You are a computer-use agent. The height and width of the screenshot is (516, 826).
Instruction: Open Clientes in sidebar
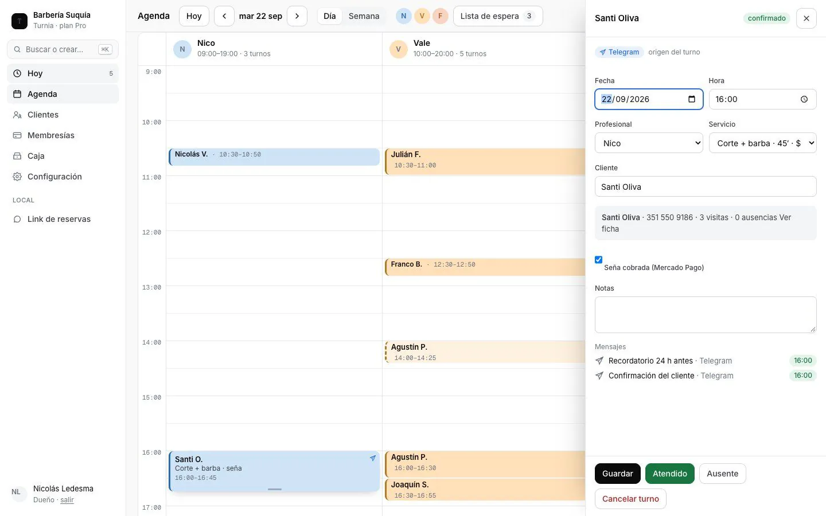(63, 115)
